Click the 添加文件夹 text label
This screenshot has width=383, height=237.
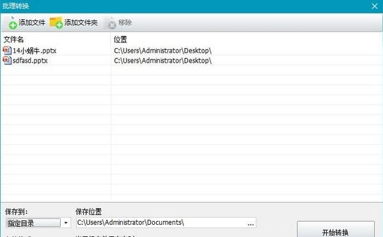pos(81,23)
